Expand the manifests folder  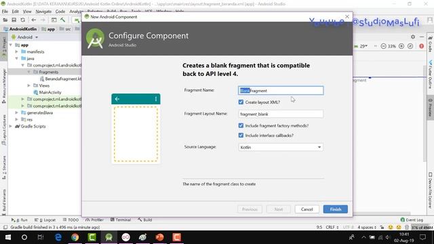click(16, 52)
